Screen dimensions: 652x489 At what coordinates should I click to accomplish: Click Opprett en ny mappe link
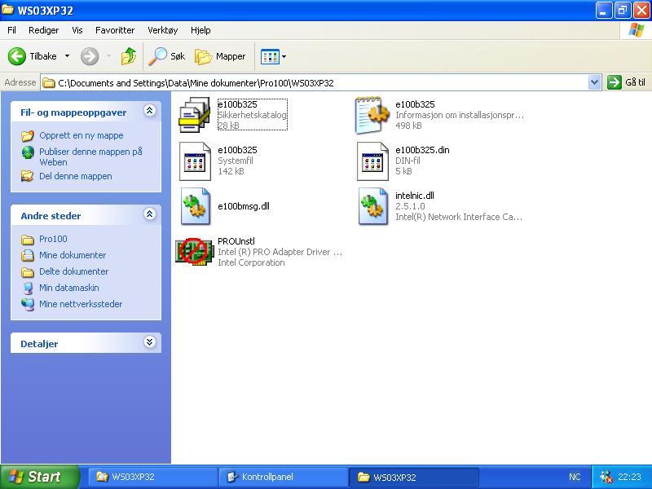pos(81,135)
